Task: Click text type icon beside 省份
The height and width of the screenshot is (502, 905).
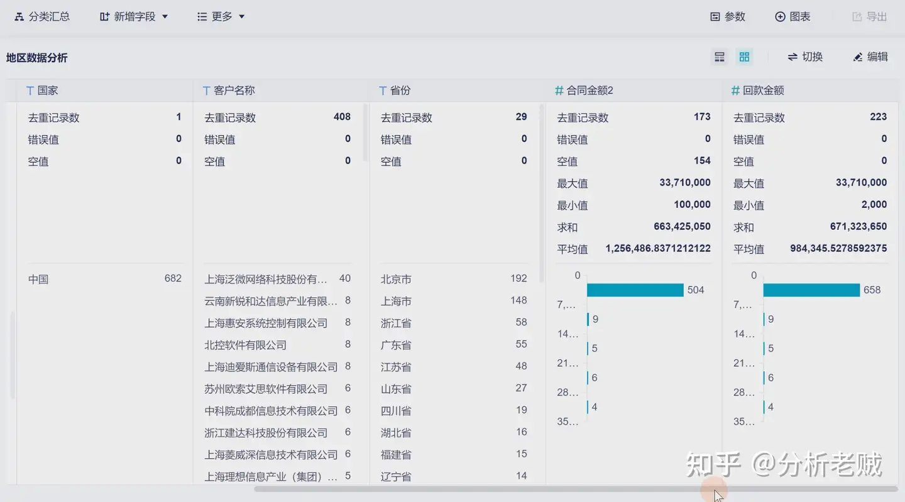Action: 383,91
